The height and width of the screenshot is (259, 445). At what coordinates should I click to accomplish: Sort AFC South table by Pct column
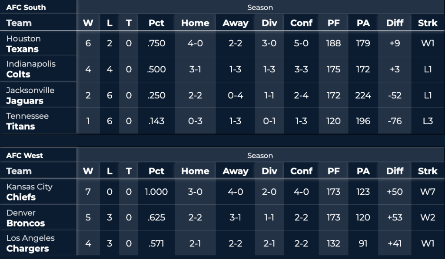[x=156, y=23]
